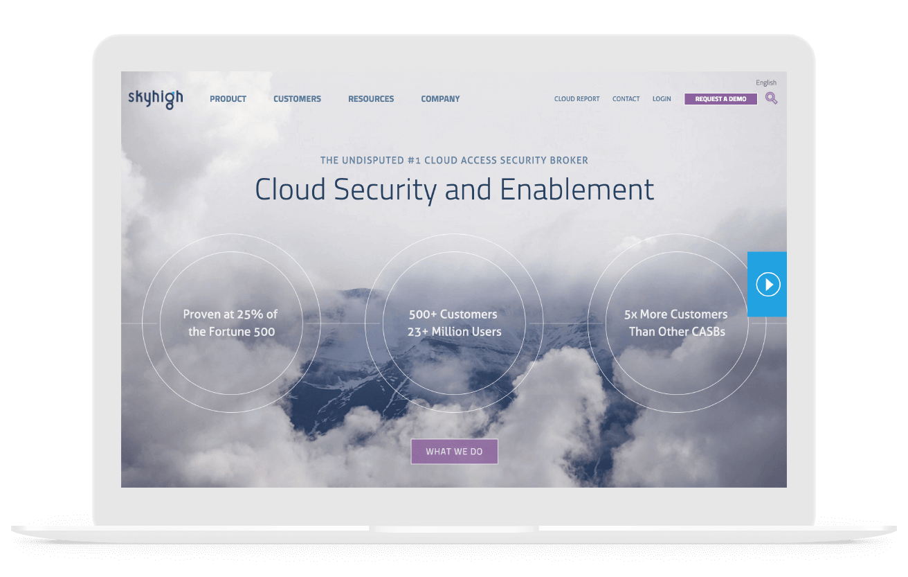Click the Login link
Screen dimensions: 908x577
(662, 99)
